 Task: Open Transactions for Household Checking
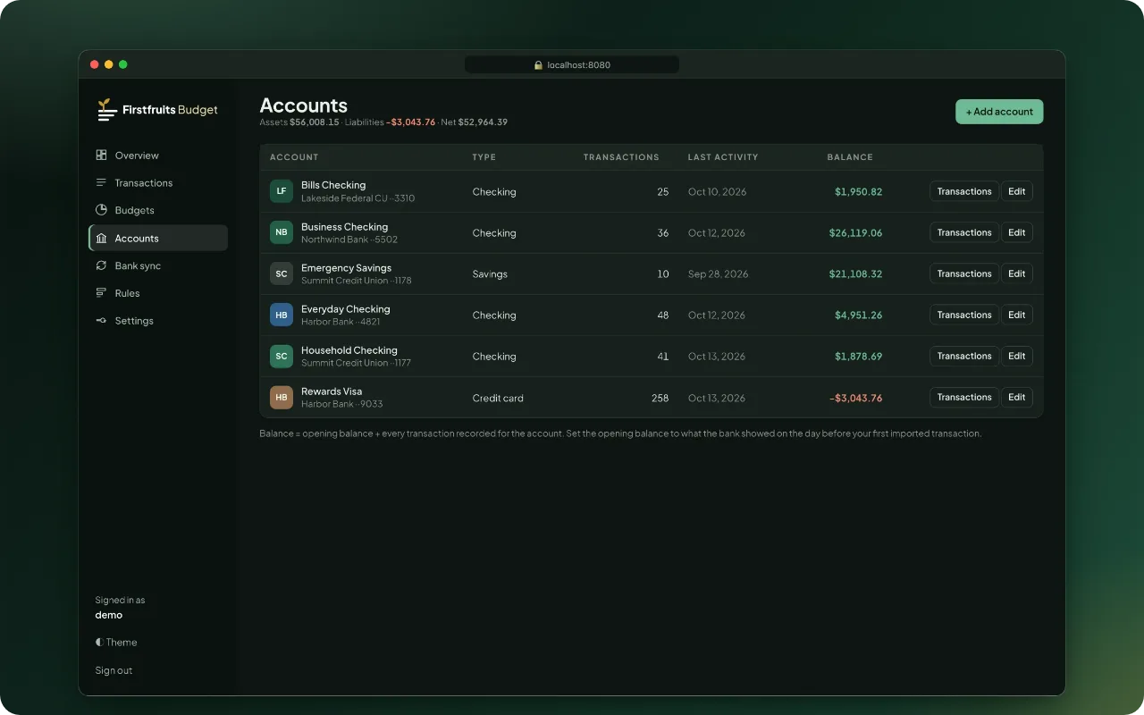[x=964, y=356]
